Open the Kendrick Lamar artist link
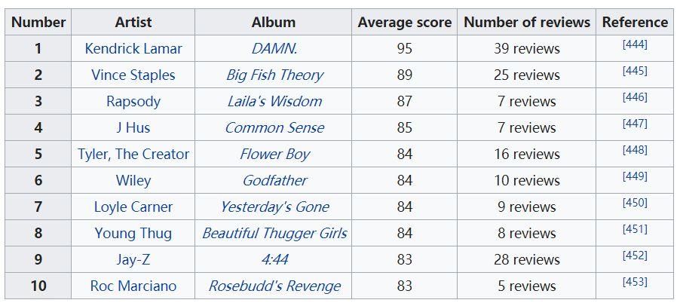 [x=133, y=48]
